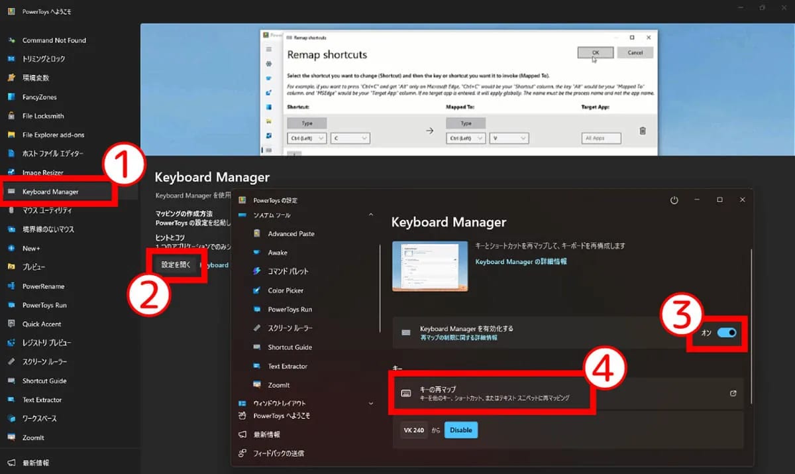Collapse the システム ツール section chevron
Screen dimensions: 795x474
click(x=370, y=215)
